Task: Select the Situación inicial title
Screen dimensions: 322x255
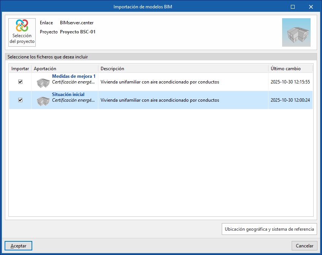Action: pos(68,94)
